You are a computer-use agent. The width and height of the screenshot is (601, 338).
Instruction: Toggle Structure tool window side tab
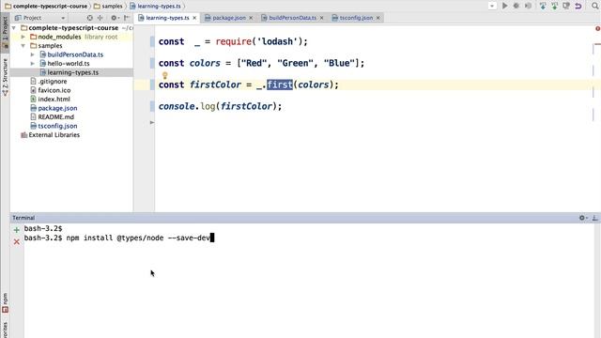click(5, 76)
